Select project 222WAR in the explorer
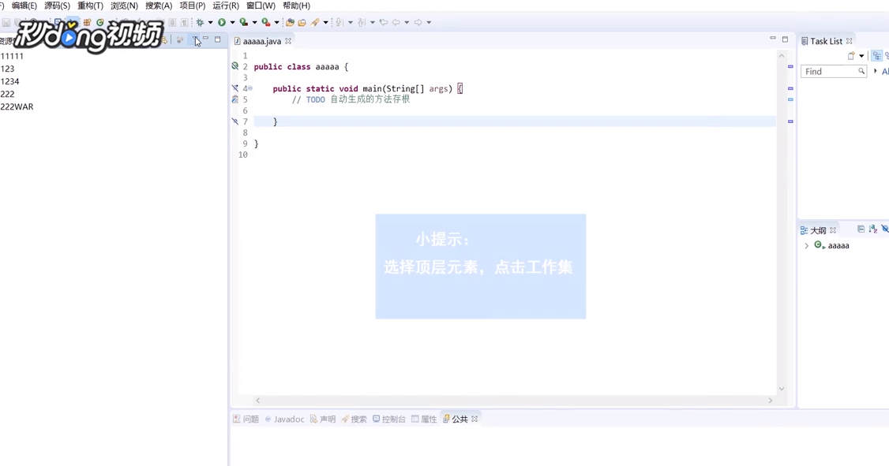The height and width of the screenshot is (466, 889). click(17, 106)
